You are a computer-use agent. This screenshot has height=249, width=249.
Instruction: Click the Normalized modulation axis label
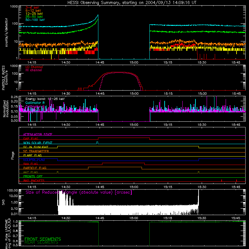(x=6, y=109)
